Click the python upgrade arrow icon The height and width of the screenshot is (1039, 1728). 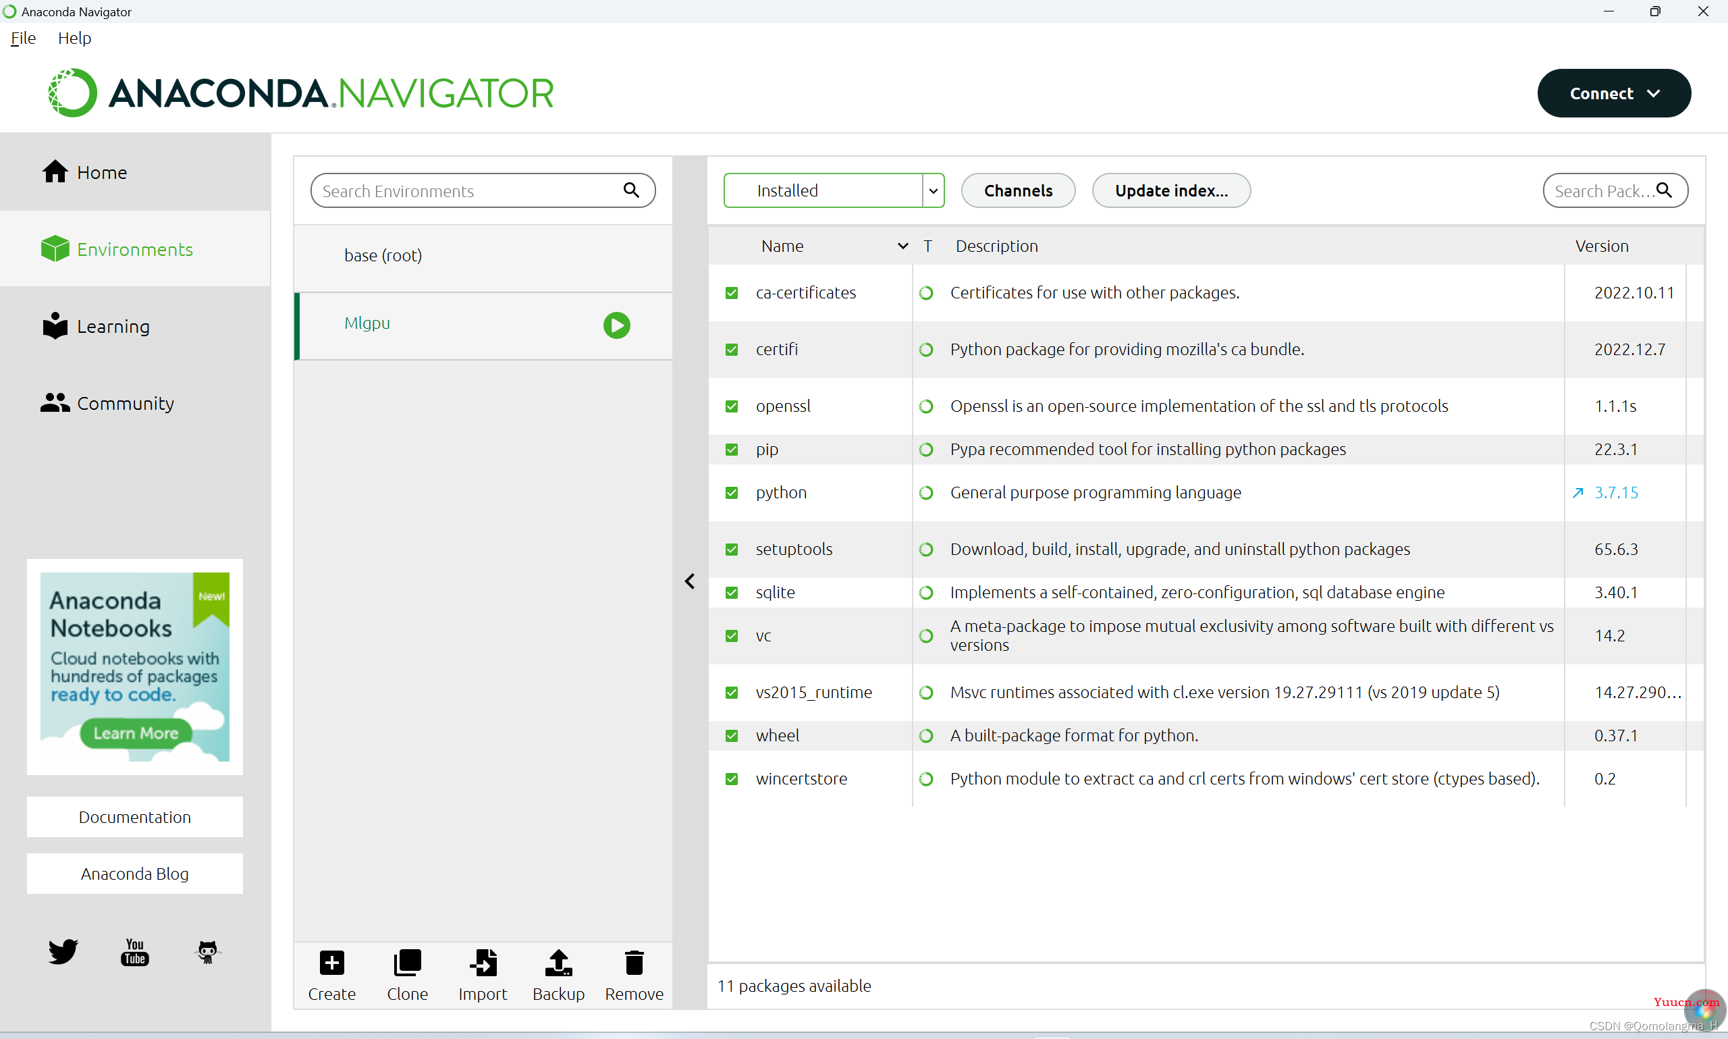point(1578,493)
